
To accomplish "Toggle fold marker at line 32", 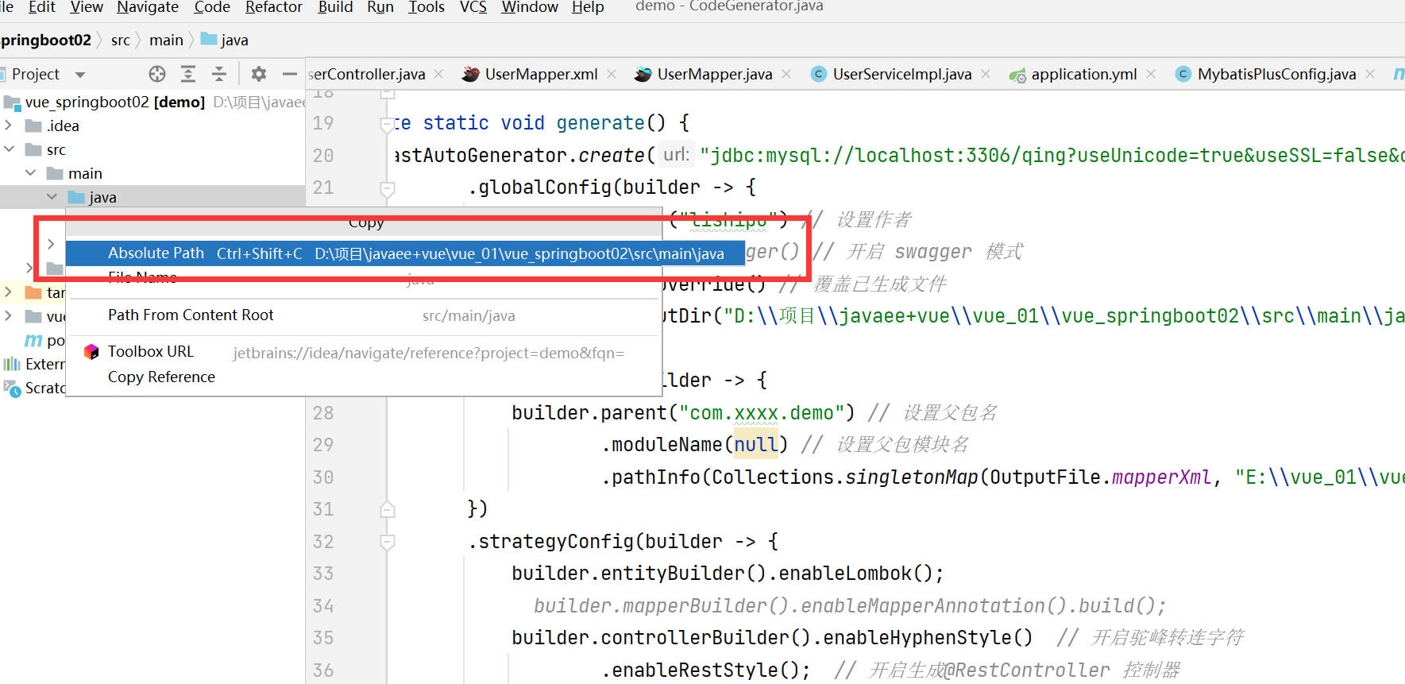I will click(x=388, y=542).
